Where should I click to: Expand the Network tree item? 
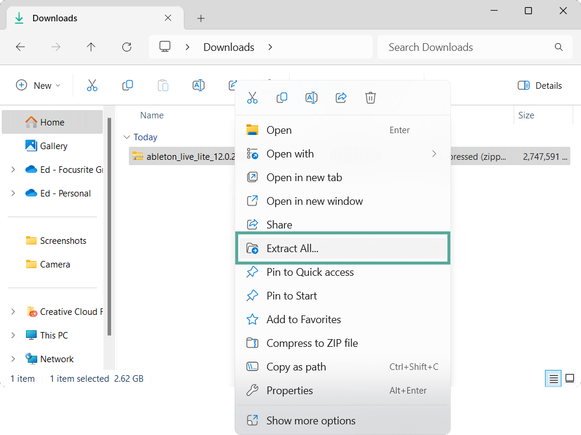point(14,359)
